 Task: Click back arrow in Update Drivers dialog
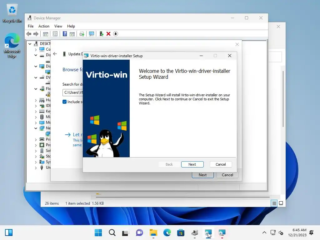(x=55, y=54)
